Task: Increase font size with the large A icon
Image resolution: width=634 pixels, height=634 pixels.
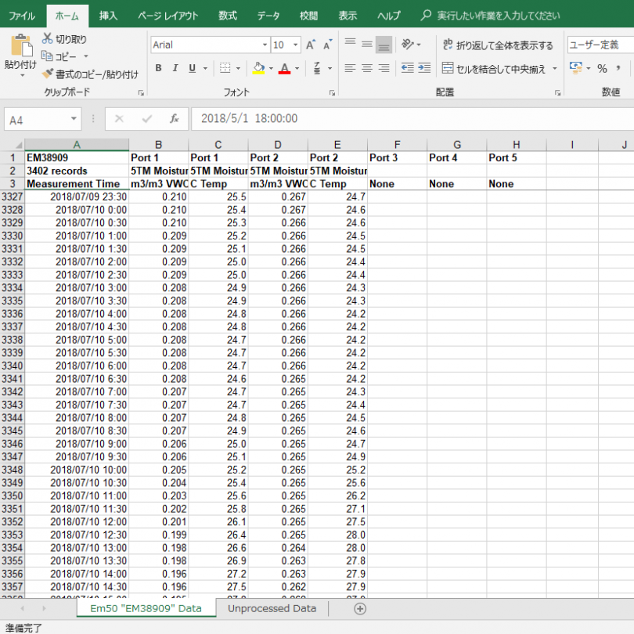Action: tap(311, 45)
